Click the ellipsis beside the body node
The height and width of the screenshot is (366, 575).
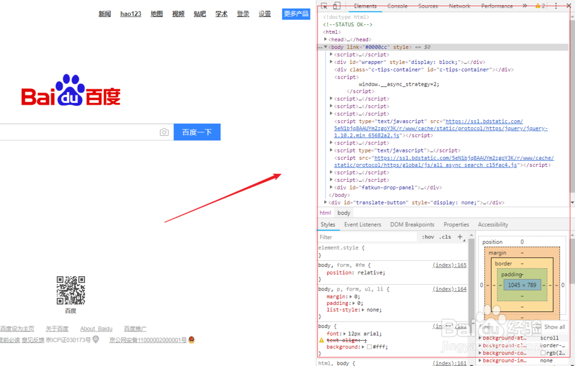pos(320,47)
